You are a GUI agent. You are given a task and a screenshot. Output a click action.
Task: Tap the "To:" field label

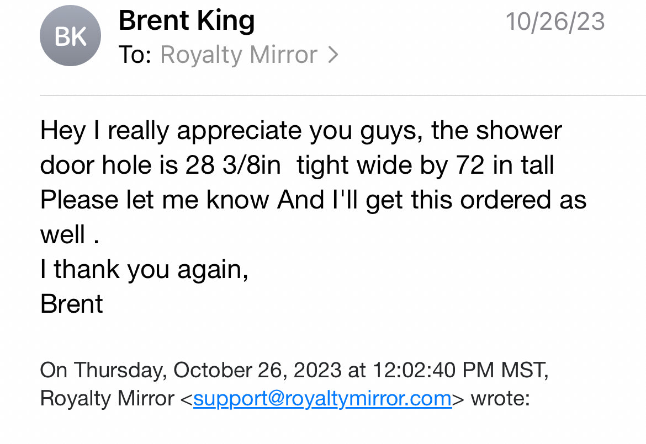click(135, 55)
